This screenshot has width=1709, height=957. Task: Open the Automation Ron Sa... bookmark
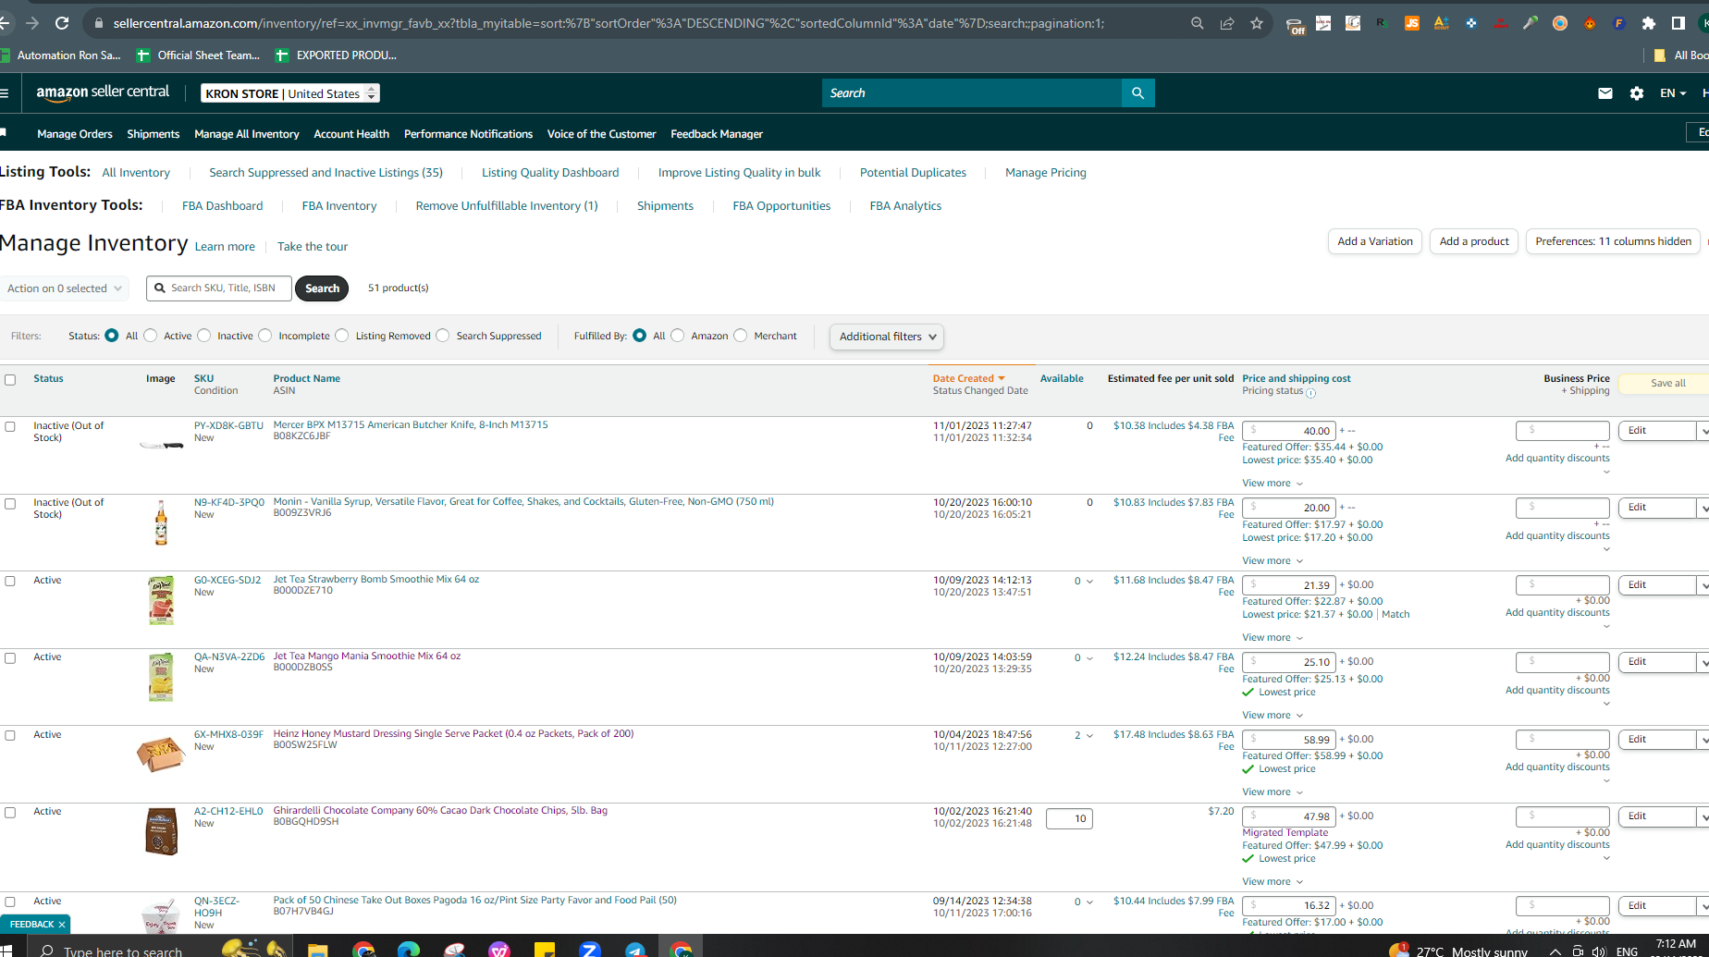[x=61, y=55]
